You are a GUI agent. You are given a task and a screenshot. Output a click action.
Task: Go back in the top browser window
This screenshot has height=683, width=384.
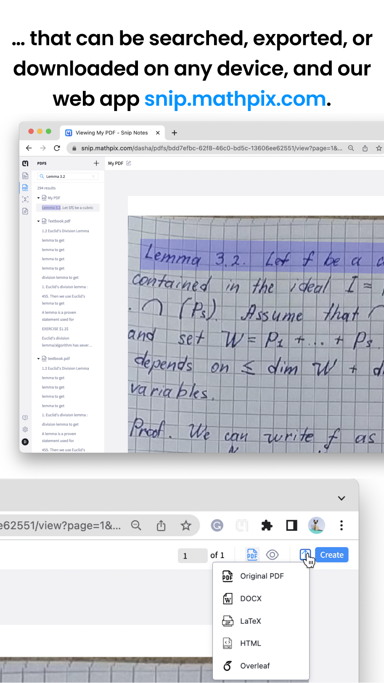tap(29, 148)
